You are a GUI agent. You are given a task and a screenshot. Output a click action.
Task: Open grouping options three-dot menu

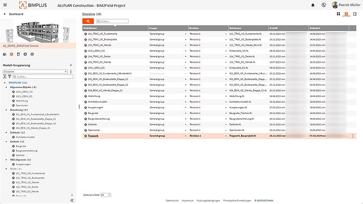[71, 71]
